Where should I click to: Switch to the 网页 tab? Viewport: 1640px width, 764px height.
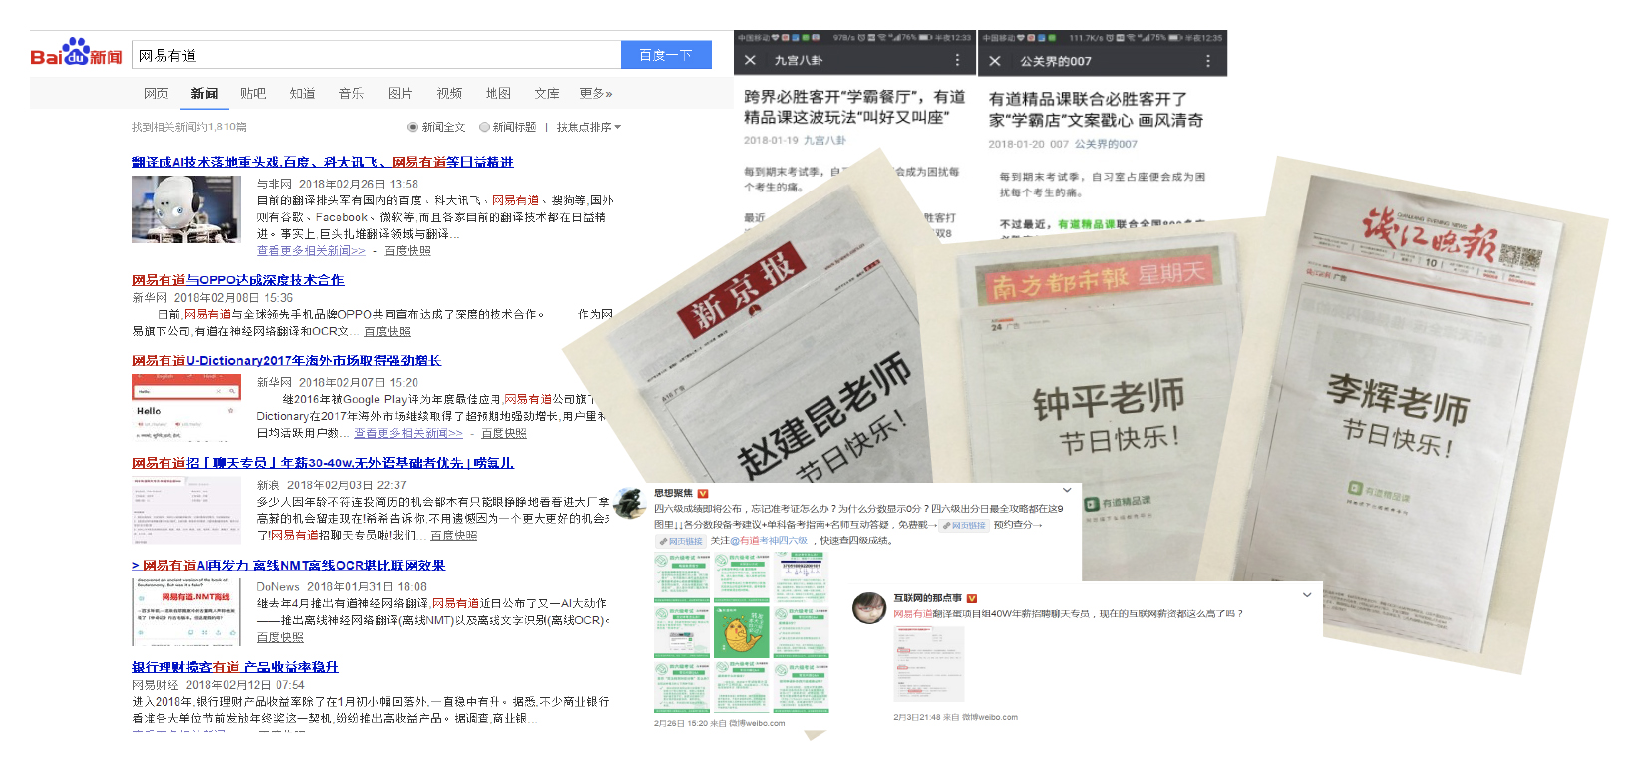tap(156, 93)
